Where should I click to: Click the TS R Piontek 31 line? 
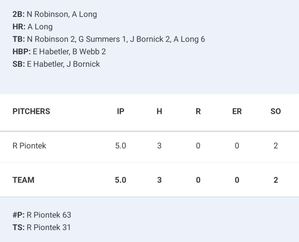(x=41, y=227)
